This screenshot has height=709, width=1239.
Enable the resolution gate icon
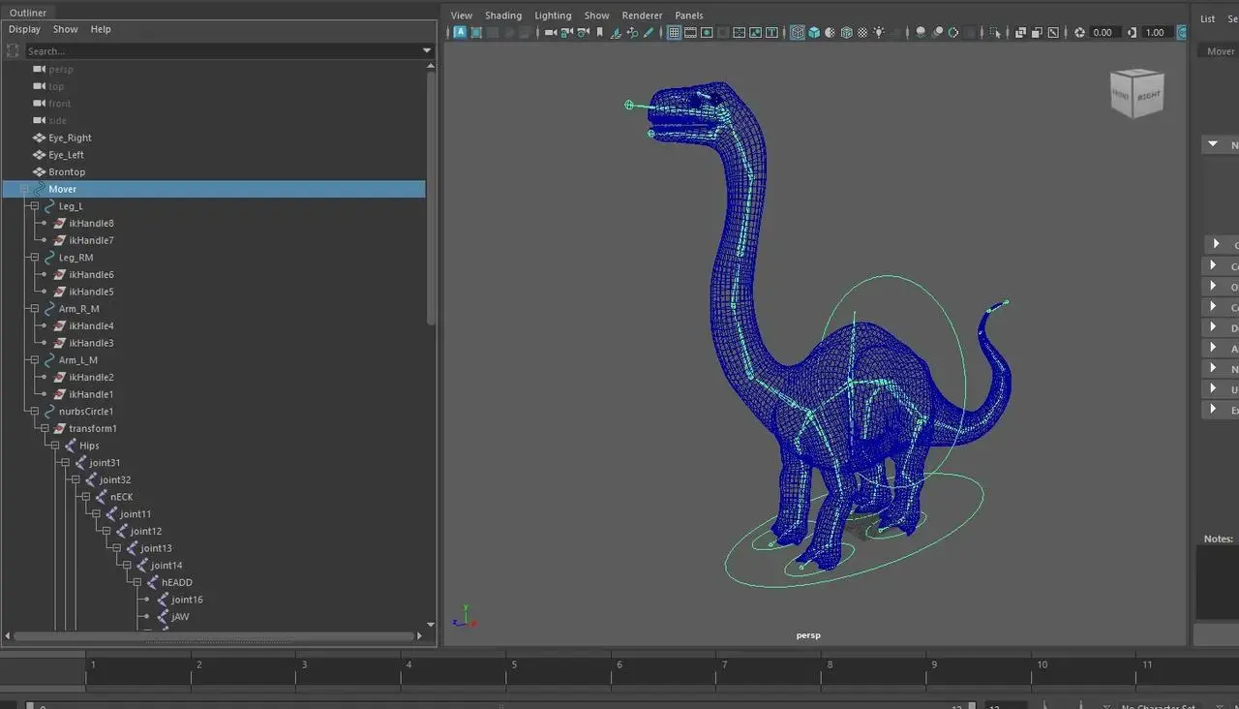pos(706,33)
